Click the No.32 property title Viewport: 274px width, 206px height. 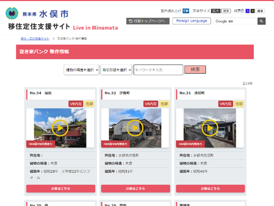point(117,93)
